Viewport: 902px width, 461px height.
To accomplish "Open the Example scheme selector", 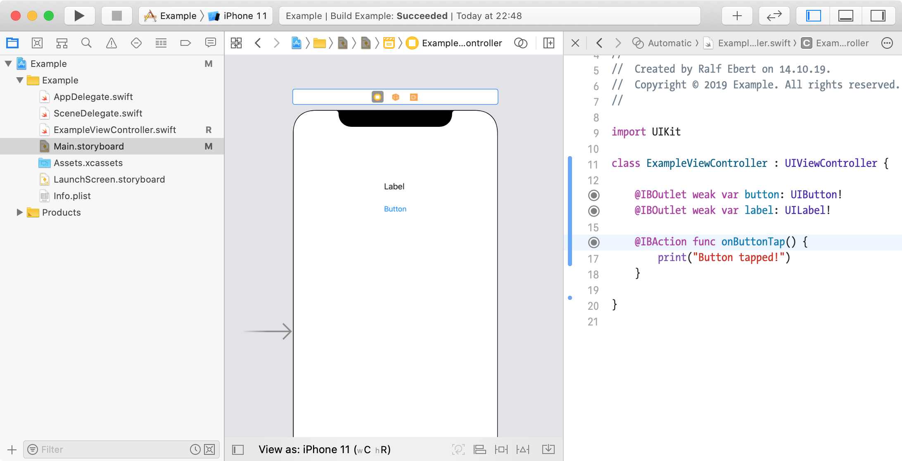I will coord(170,16).
